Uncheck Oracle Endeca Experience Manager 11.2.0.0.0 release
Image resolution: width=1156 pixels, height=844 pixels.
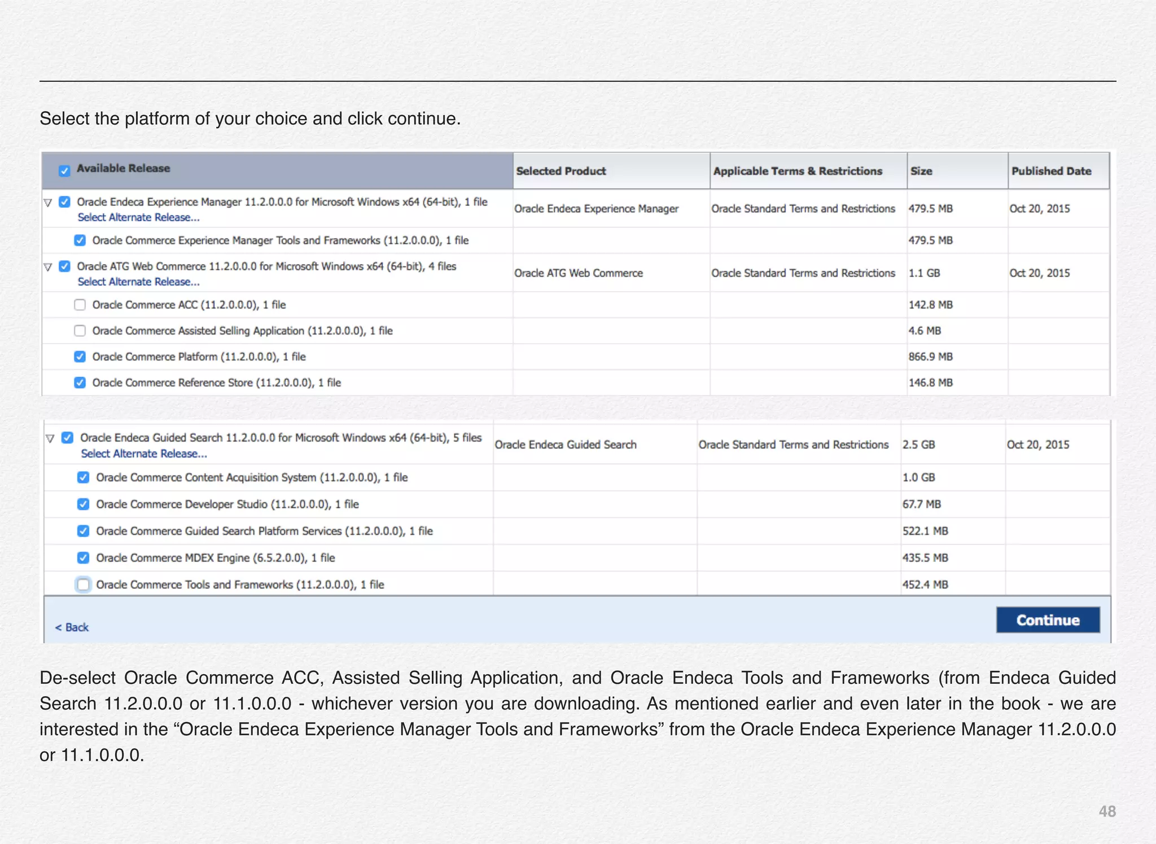tap(65, 202)
